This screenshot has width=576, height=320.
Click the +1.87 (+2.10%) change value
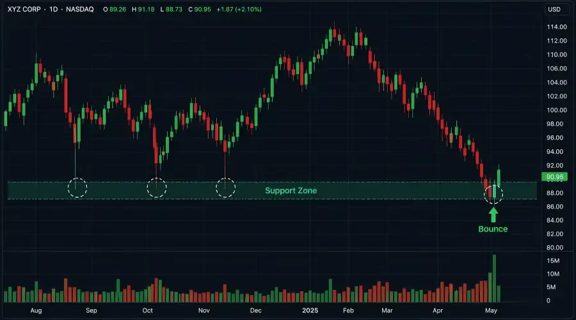click(x=239, y=9)
